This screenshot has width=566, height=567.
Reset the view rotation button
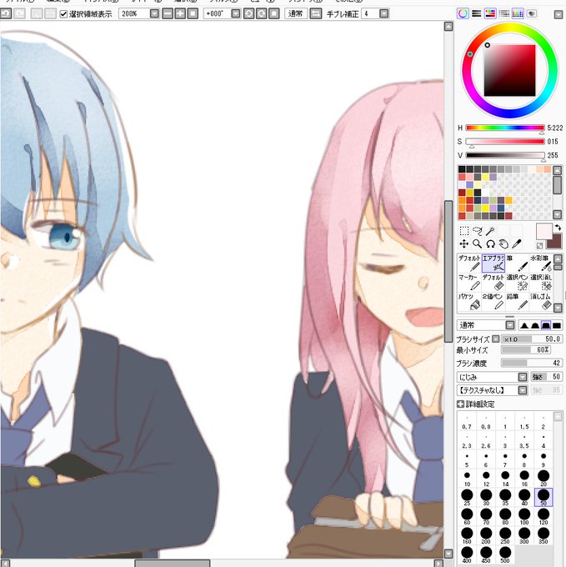coord(274,13)
